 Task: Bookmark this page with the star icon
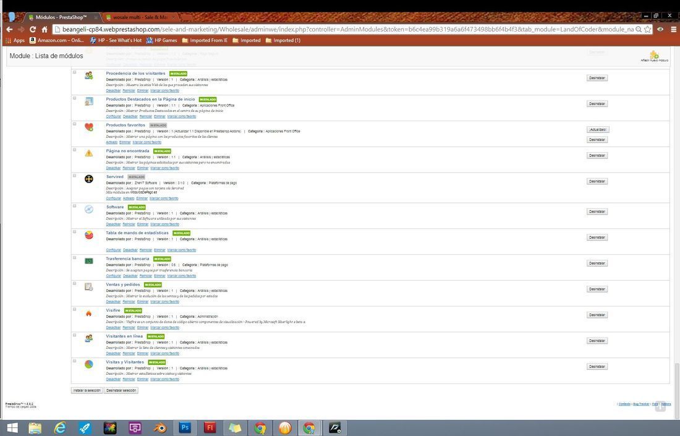[647, 29]
